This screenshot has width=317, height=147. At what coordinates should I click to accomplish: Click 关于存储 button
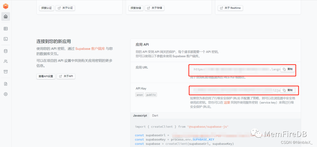[155, 8]
